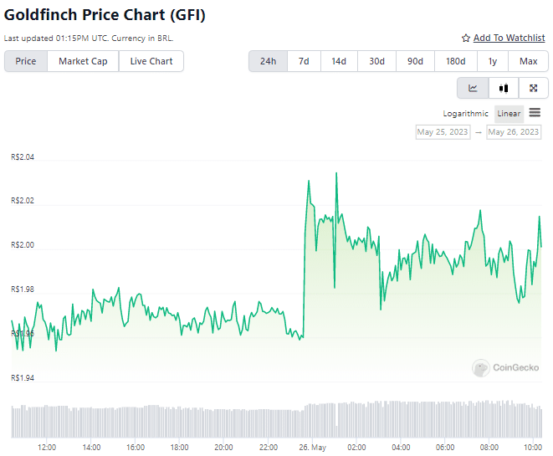This screenshot has width=553, height=456.
Task: Click the 16:00 time axis label
Action: pyautogui.click(x=136, y=448)
